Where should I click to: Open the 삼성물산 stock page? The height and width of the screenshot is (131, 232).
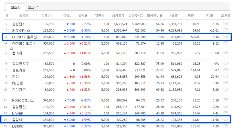tap(19, 107)
